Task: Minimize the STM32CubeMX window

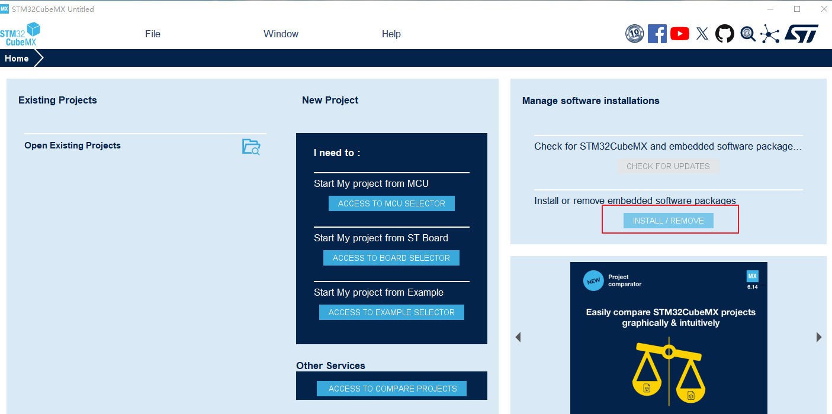Action: 770,9
